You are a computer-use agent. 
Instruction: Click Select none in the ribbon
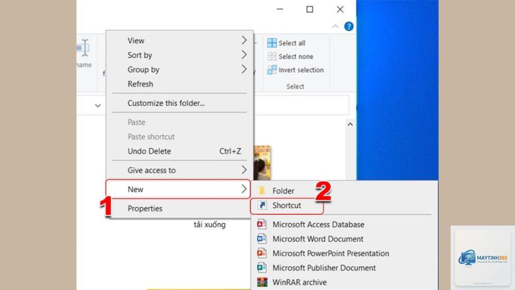tap(290, 57)
